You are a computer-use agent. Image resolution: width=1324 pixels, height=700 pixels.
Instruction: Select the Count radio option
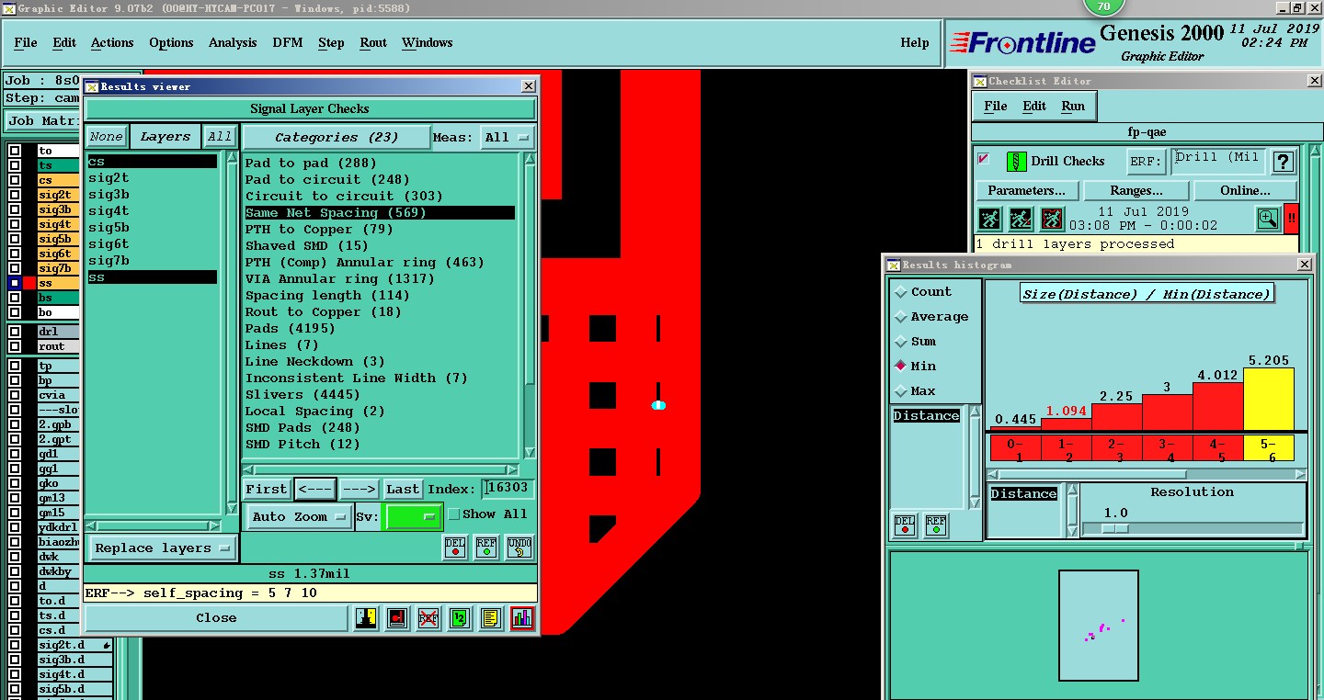point(901,292)
